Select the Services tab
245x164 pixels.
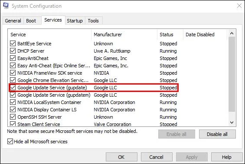pyautogui.click(x=53, y=20)
